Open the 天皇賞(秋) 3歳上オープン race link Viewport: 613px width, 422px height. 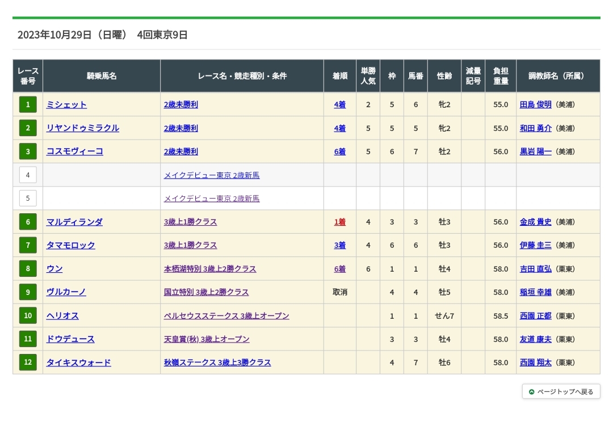pyautogui.click(x=207, y=339)
